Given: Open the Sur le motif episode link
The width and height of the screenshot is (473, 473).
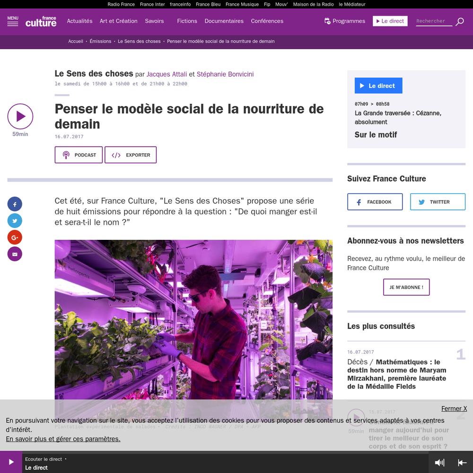Looking at the screenshot, I should tap(376, 134).
